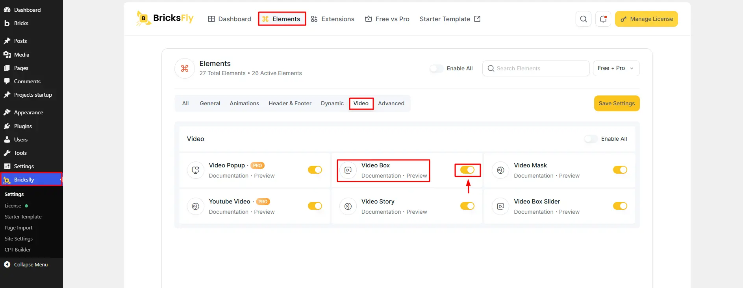Click the red Elements section icon
743x288 pixels.
point(185,68)
